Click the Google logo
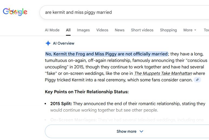209x140 pixels. pyautogui.click(x=15, y=12)
